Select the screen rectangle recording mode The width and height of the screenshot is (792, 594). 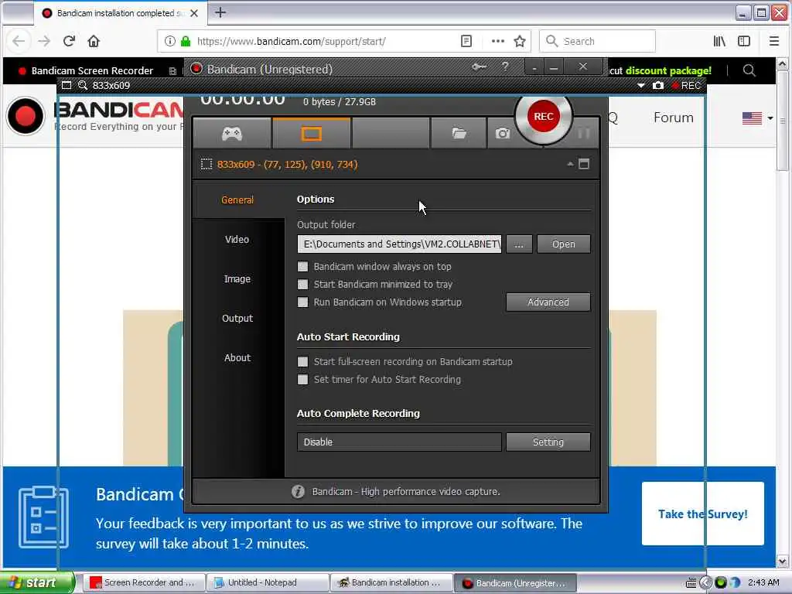point(311,133)
